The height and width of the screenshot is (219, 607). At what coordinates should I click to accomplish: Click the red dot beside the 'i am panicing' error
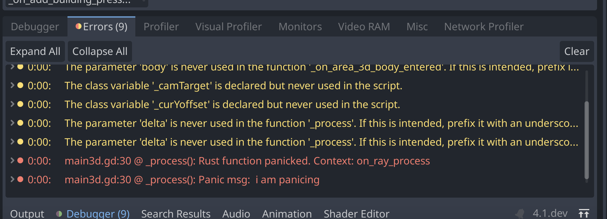tap(20, 180)
